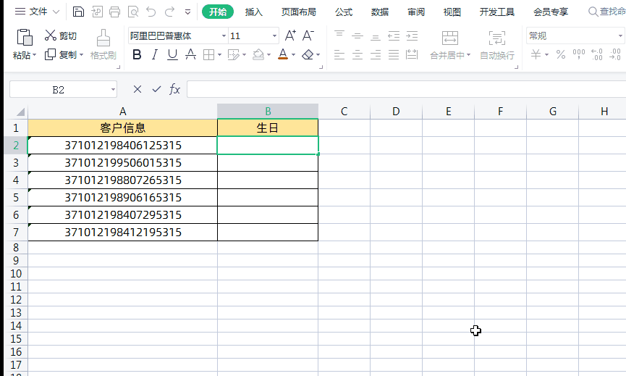
Task: Click the Paste clipboard icon
Action: click(25, 37)
